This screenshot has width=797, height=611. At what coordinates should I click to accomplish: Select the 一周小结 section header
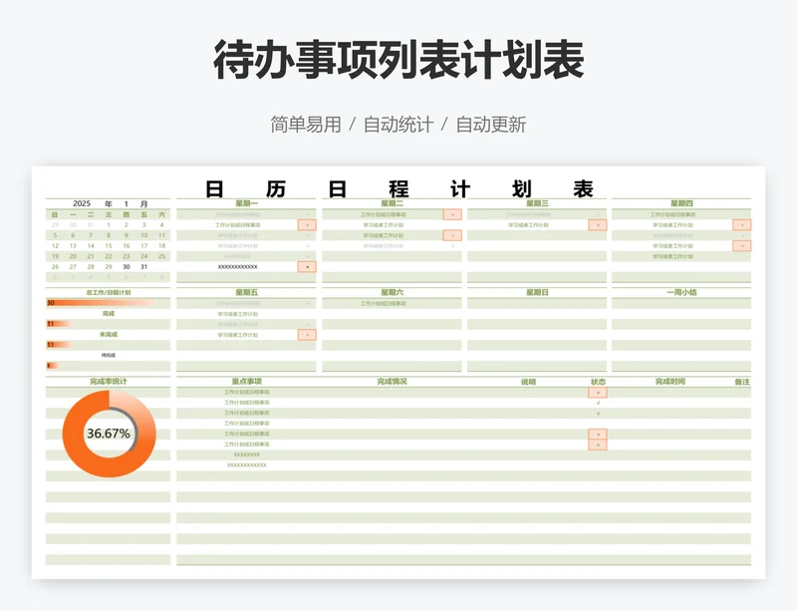[x=681, y=292]
